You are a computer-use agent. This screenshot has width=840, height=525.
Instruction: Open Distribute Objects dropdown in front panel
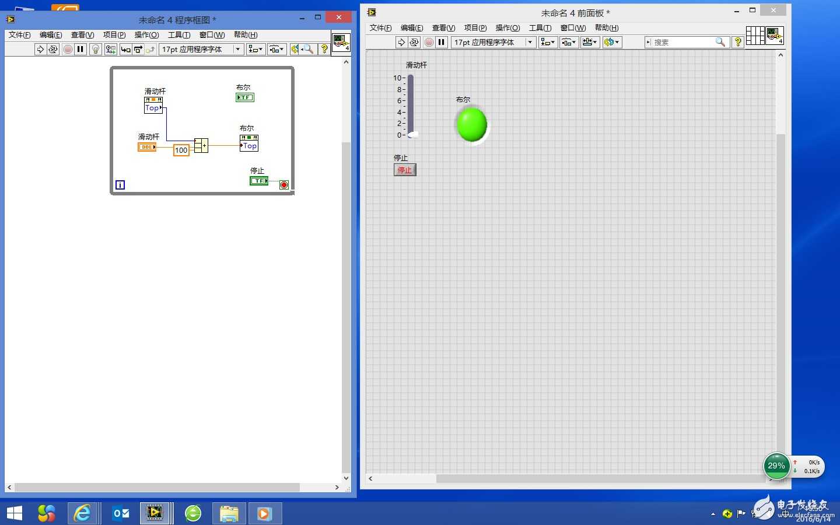click(569, 42)
